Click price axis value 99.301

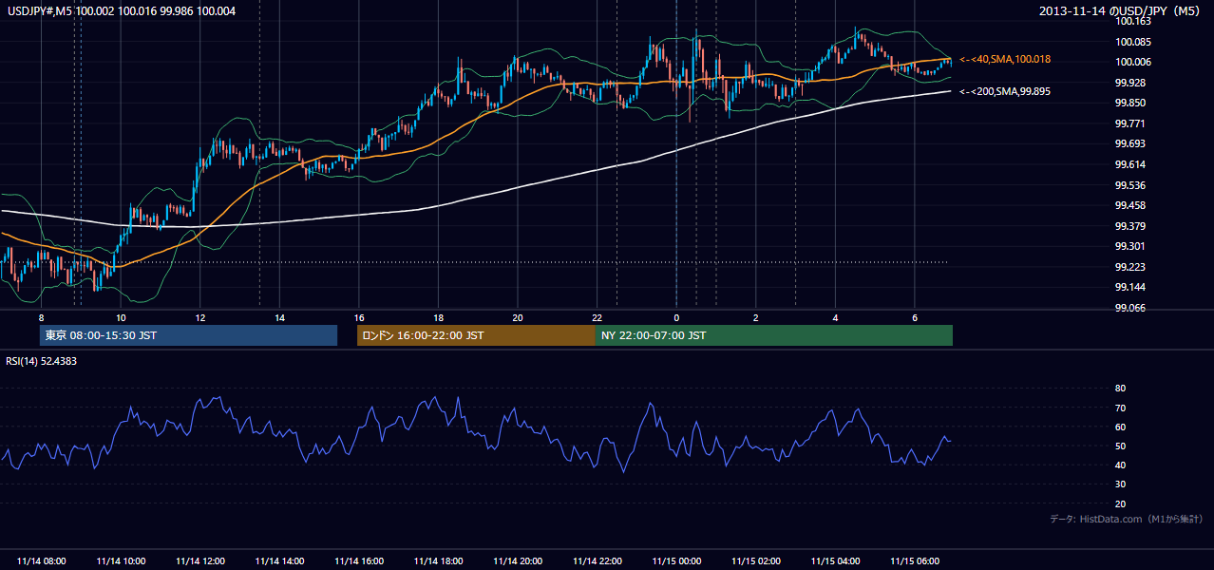click(1131, 247)
